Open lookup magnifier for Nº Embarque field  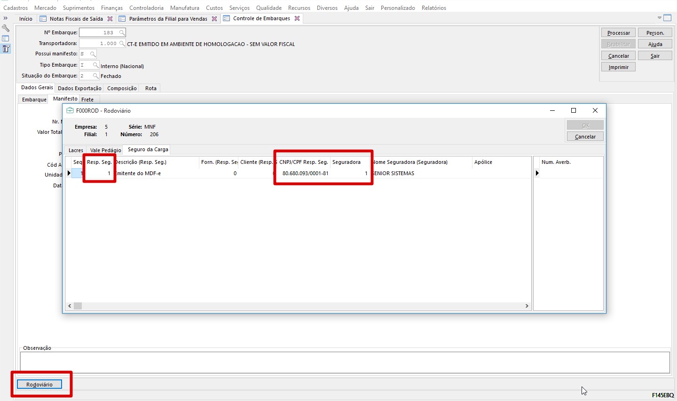[x=122, y=33]
